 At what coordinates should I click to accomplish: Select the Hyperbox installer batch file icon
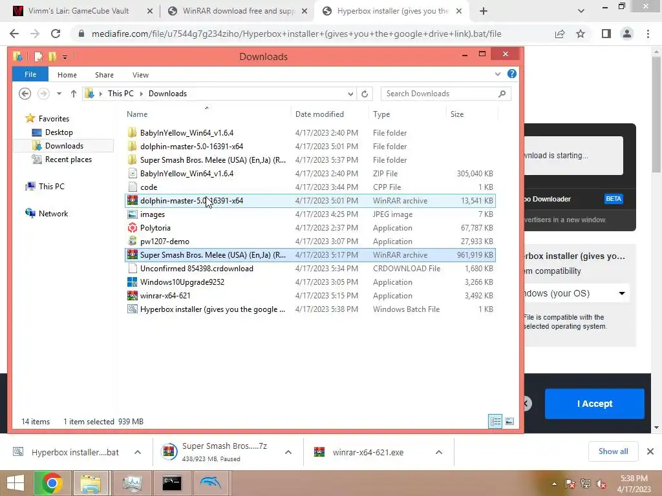pos(132,309)
